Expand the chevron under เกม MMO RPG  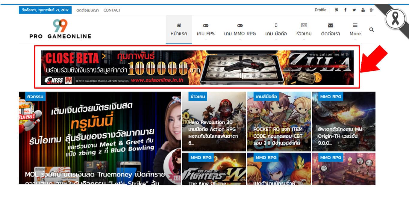[240, 40]
